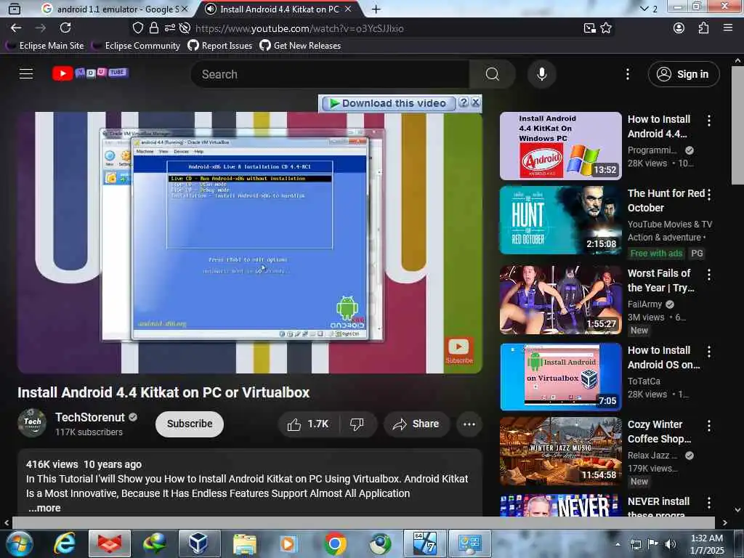Open TechStorenut channel avatar

pyautogui.click(x=32, y=422)
